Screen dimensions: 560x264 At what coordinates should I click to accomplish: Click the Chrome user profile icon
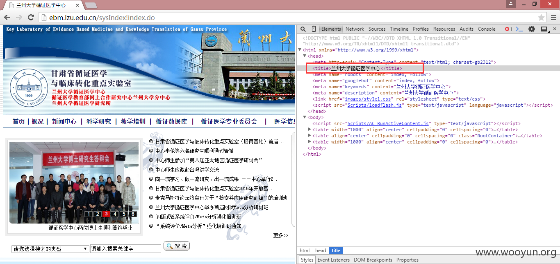[510, 4]
